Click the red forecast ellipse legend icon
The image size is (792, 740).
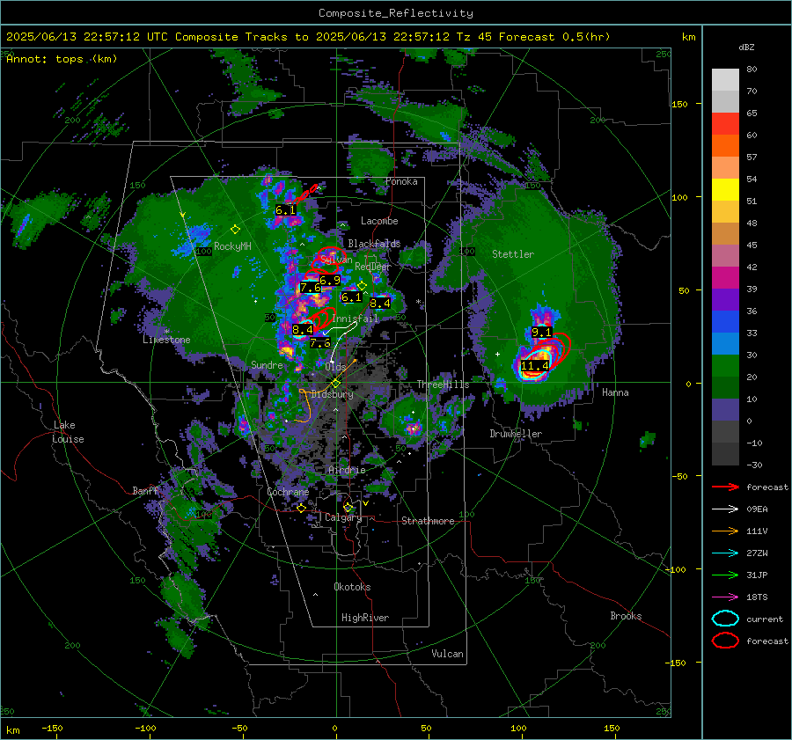click(725, 641)
